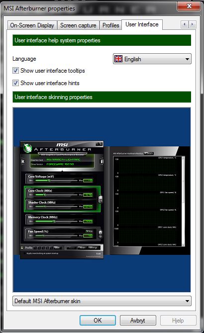Open the Screen capture tab

78,25
